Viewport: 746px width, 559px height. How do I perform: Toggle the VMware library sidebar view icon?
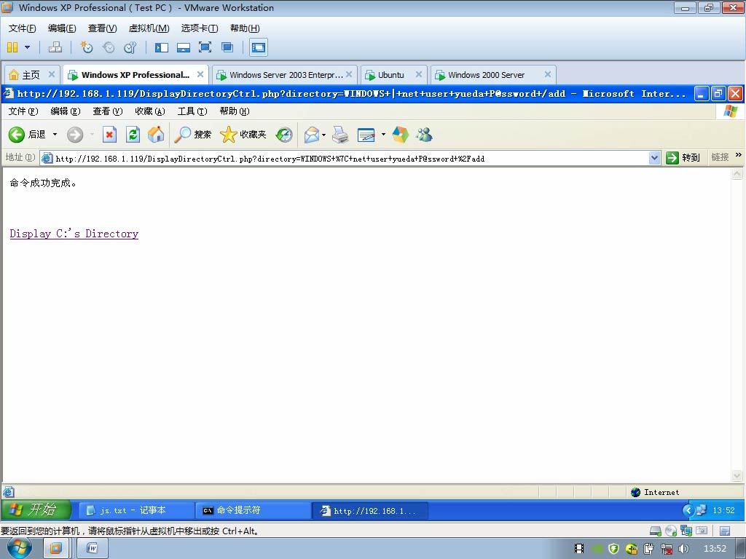161,47
